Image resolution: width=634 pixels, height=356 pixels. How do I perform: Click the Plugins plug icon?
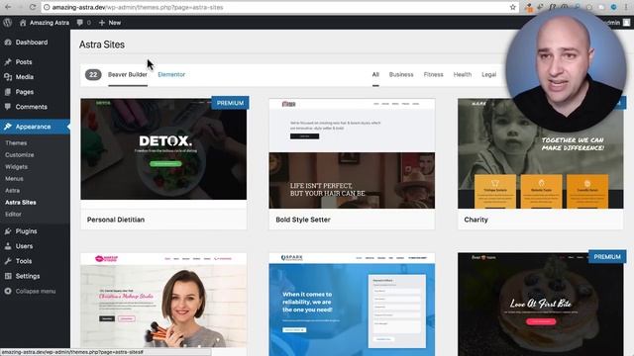click(x=8, y=230)
